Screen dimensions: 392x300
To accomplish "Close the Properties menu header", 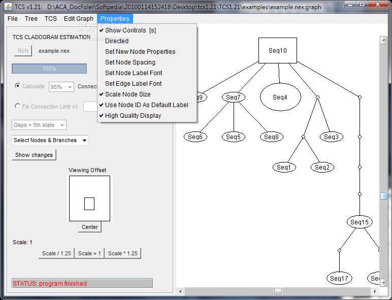I will pos(115,19).
